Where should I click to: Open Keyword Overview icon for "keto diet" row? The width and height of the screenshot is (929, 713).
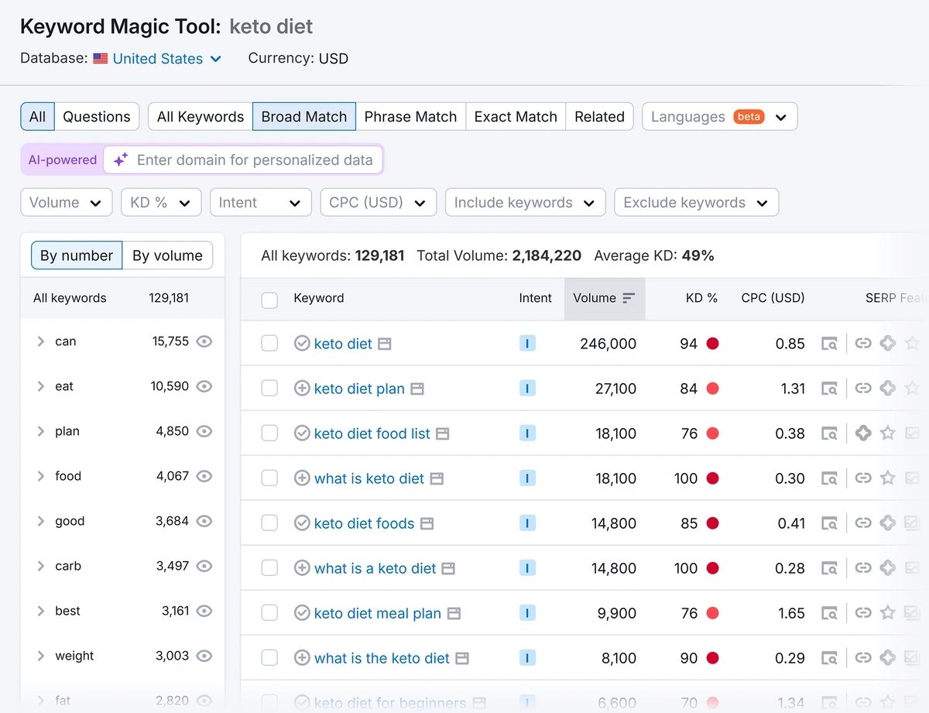[830, 344]
